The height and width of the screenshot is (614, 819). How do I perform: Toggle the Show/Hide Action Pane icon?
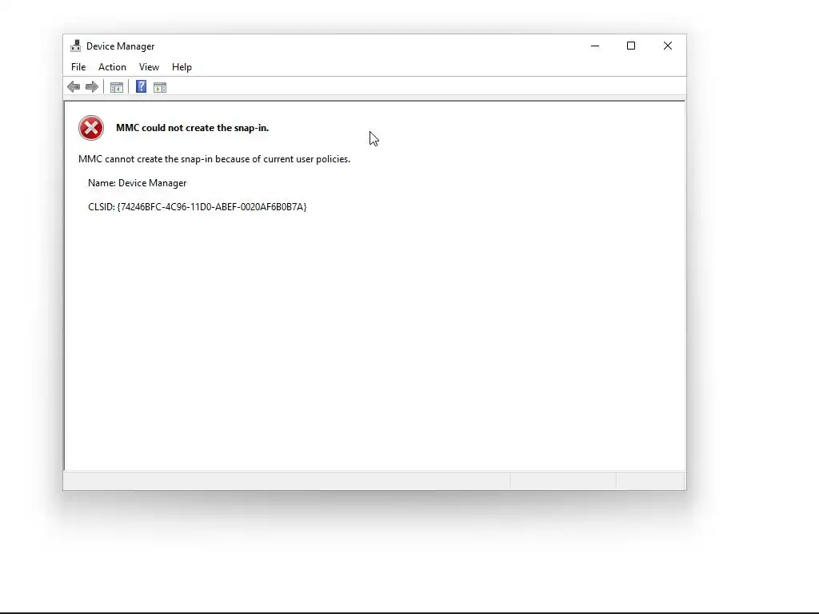[160, 87]
